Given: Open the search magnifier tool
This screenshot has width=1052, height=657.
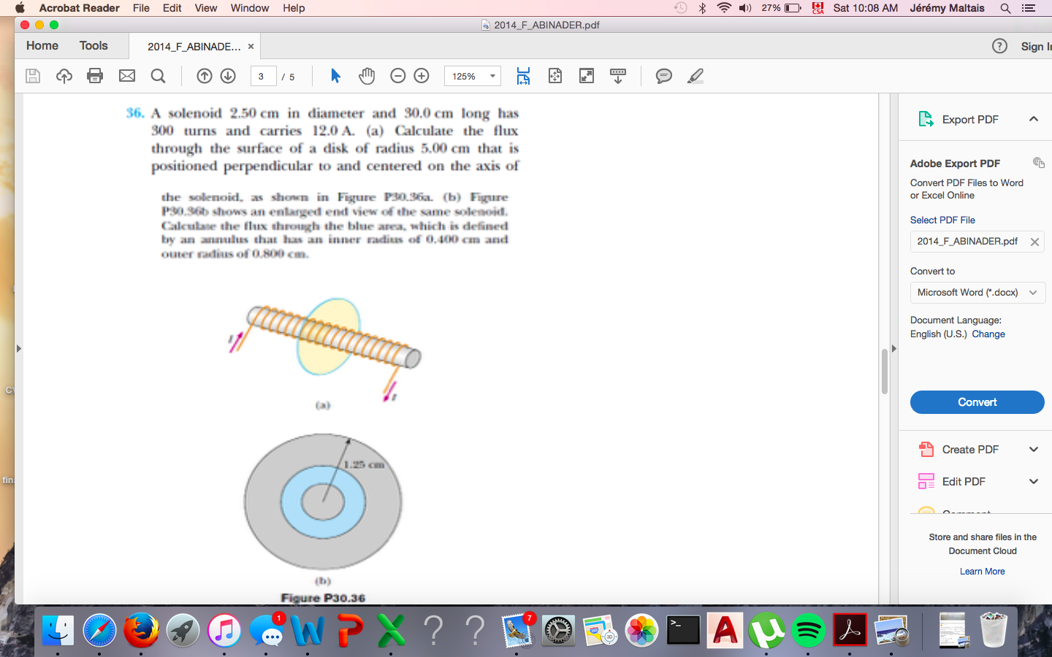Looking at the screenshot, I should (x=158, y=76).
